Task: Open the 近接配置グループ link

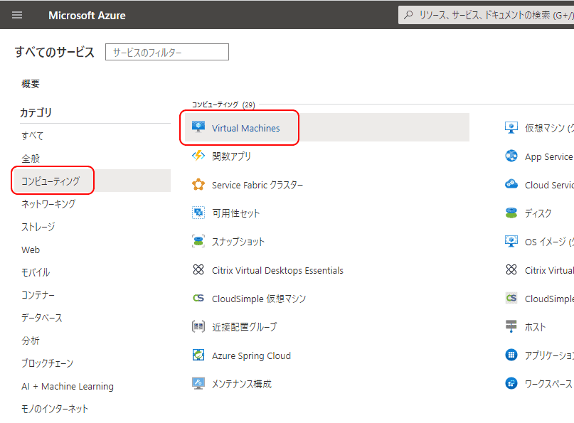Action: click(245, 327)
